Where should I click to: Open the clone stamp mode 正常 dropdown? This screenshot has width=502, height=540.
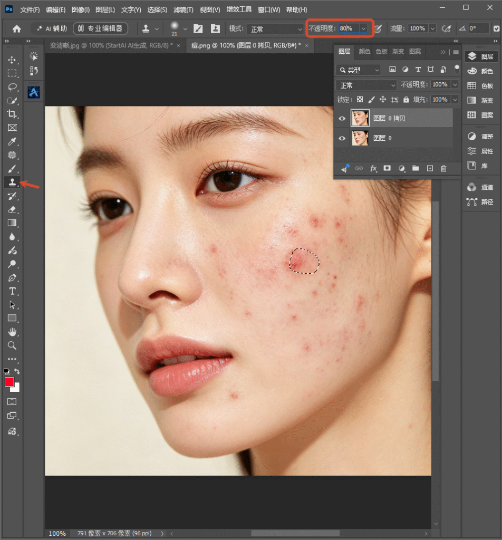[275, 29]
